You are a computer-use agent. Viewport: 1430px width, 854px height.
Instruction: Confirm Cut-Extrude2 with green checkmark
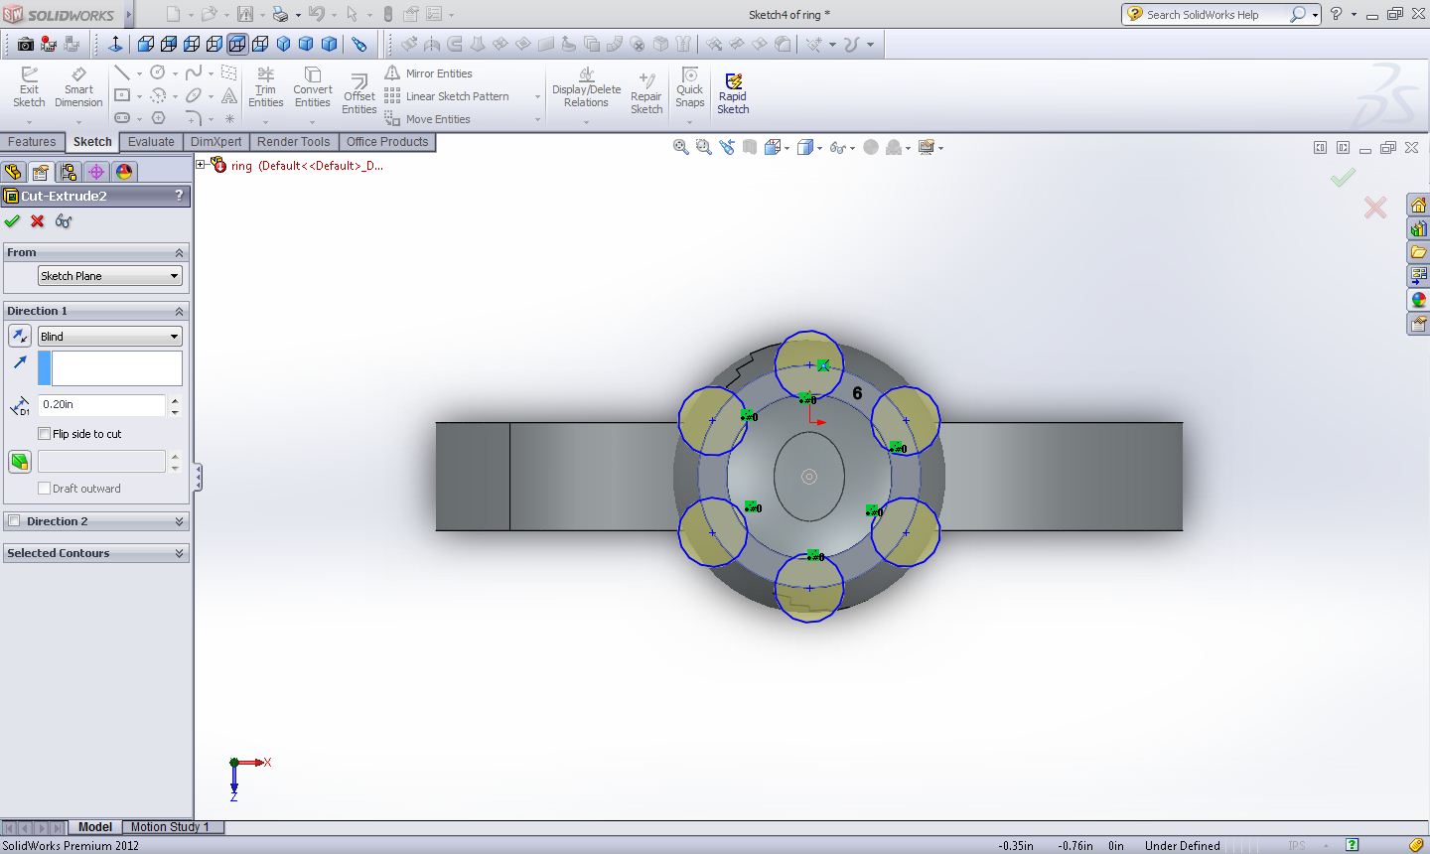12,221
